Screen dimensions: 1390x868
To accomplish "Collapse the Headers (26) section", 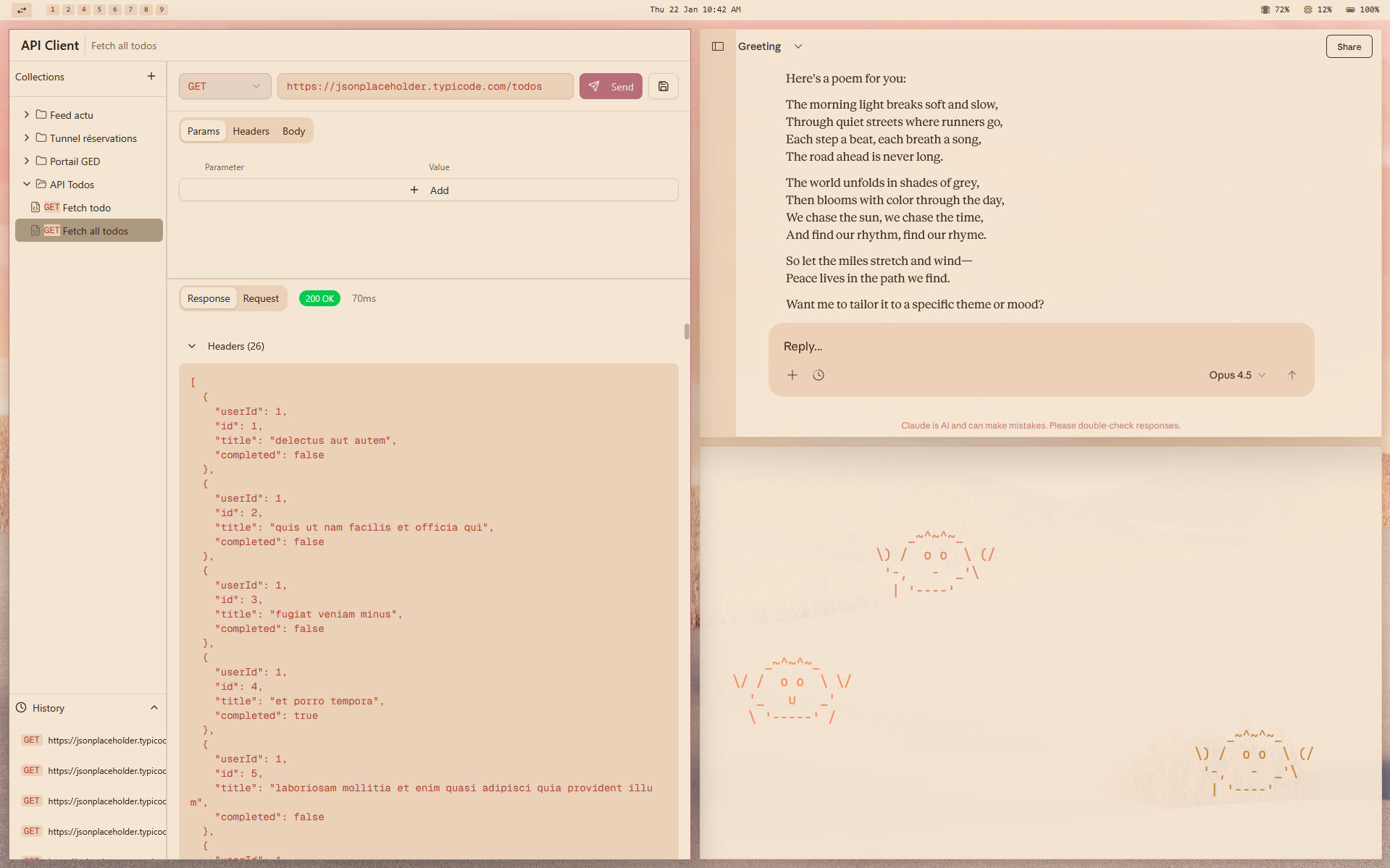I will tap(192, 346).
